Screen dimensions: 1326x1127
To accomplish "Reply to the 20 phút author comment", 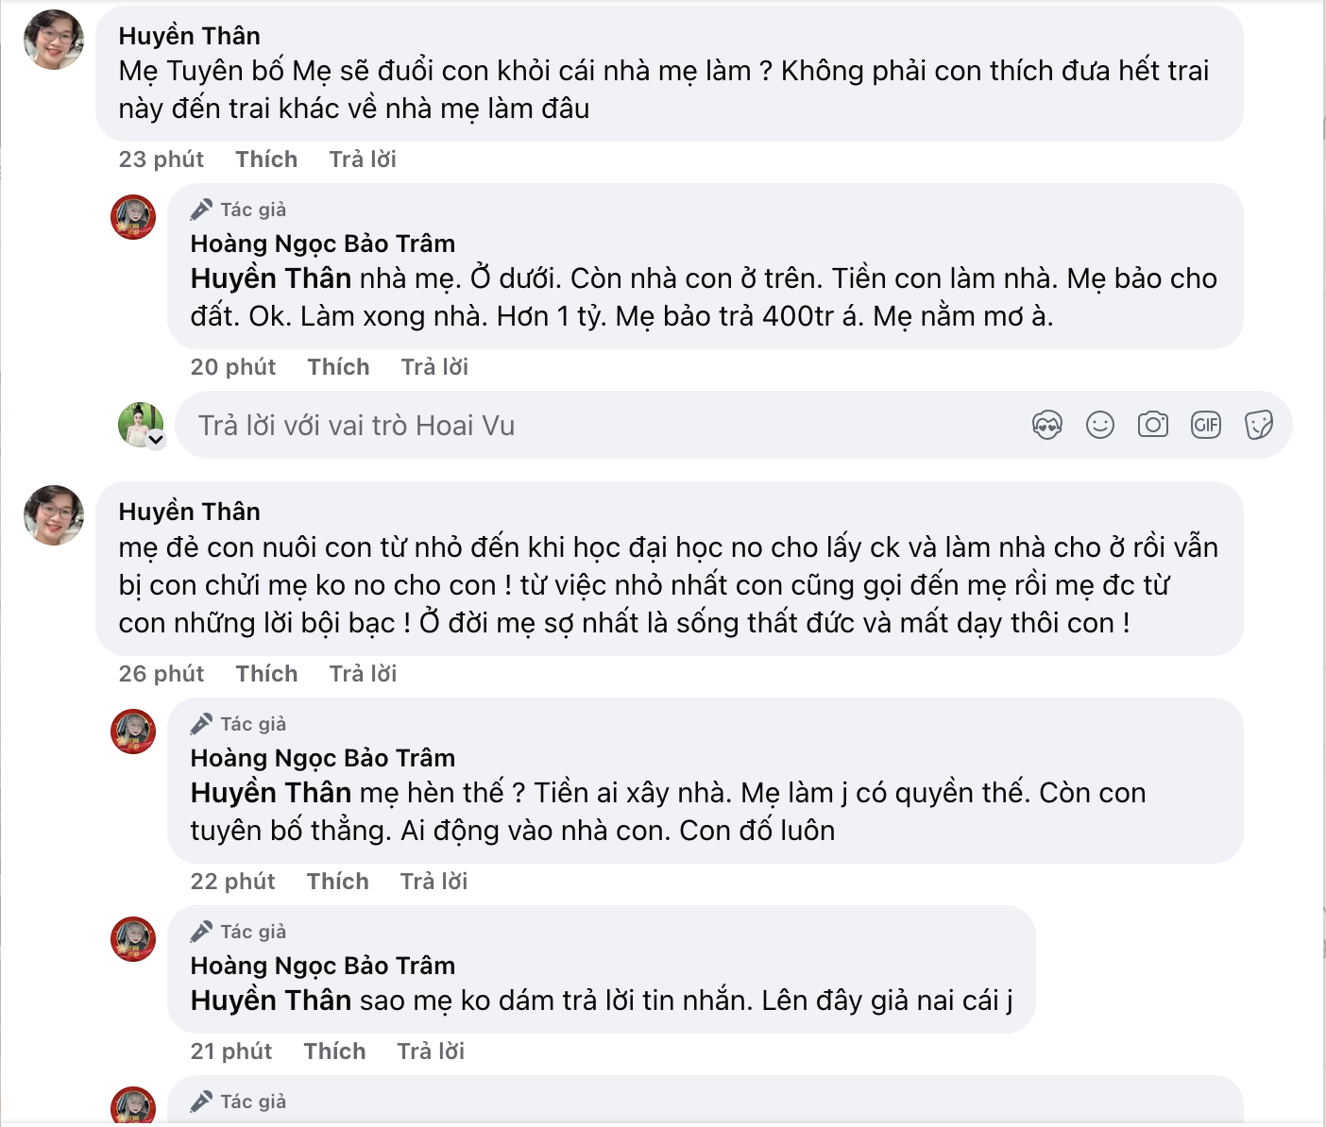I will (434, 367).
